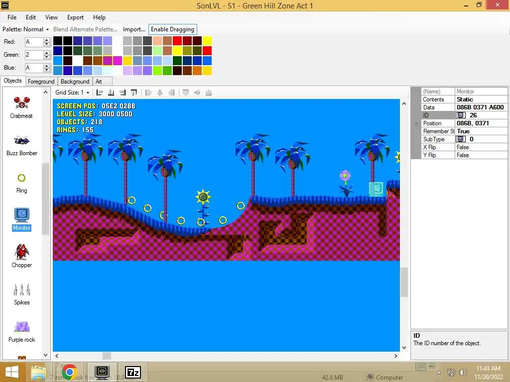
Task: Select the Purple rock object
Action: [x=21, y=332]
